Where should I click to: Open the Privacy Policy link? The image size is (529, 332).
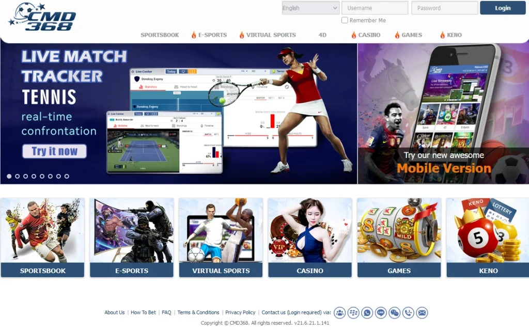(x=240, y=312)
